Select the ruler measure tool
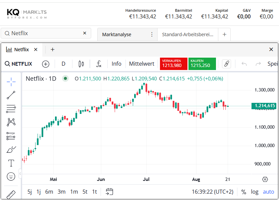This screenshot has height=200, width=279. click(11, 195)
